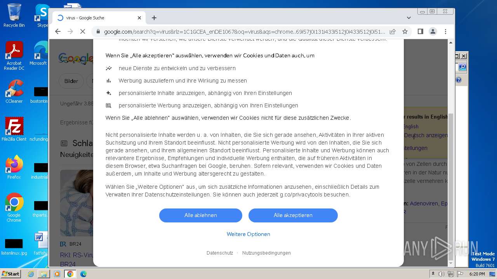497x279 pixels.
Task: Open a new browser tab
Action: (x=154, y=18)
